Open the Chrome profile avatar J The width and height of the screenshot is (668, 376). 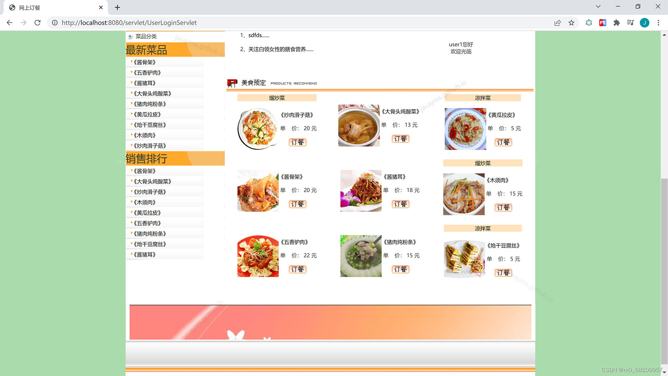point(644,23)
